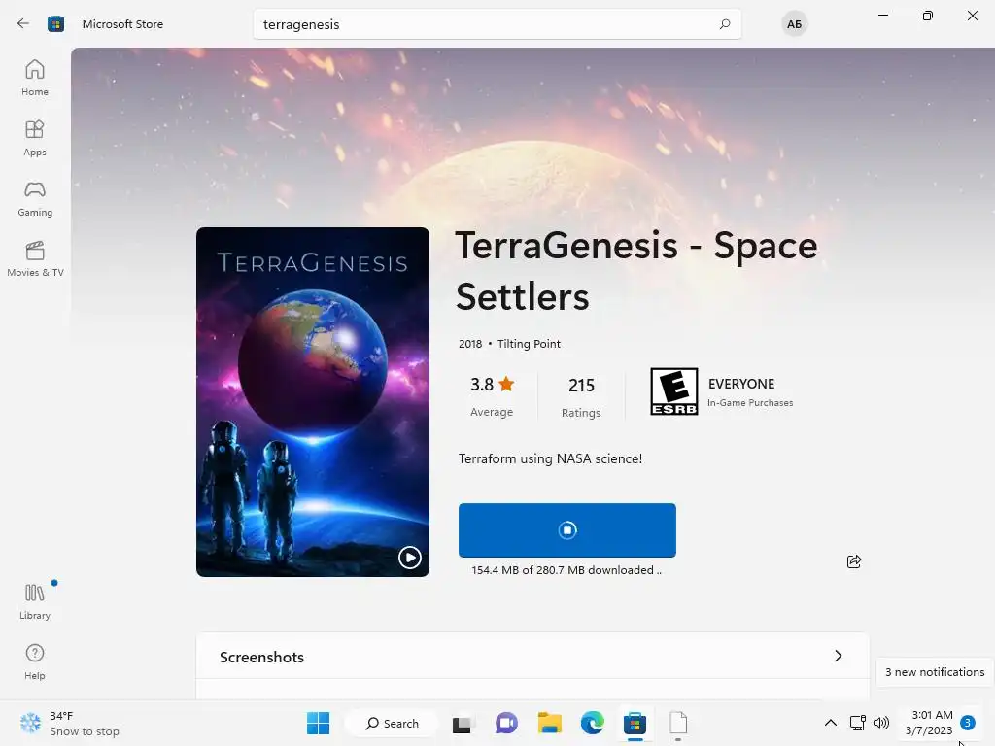Click the terragenesis search field
This screenshot has width=995, height=746.
pos(497,24)
